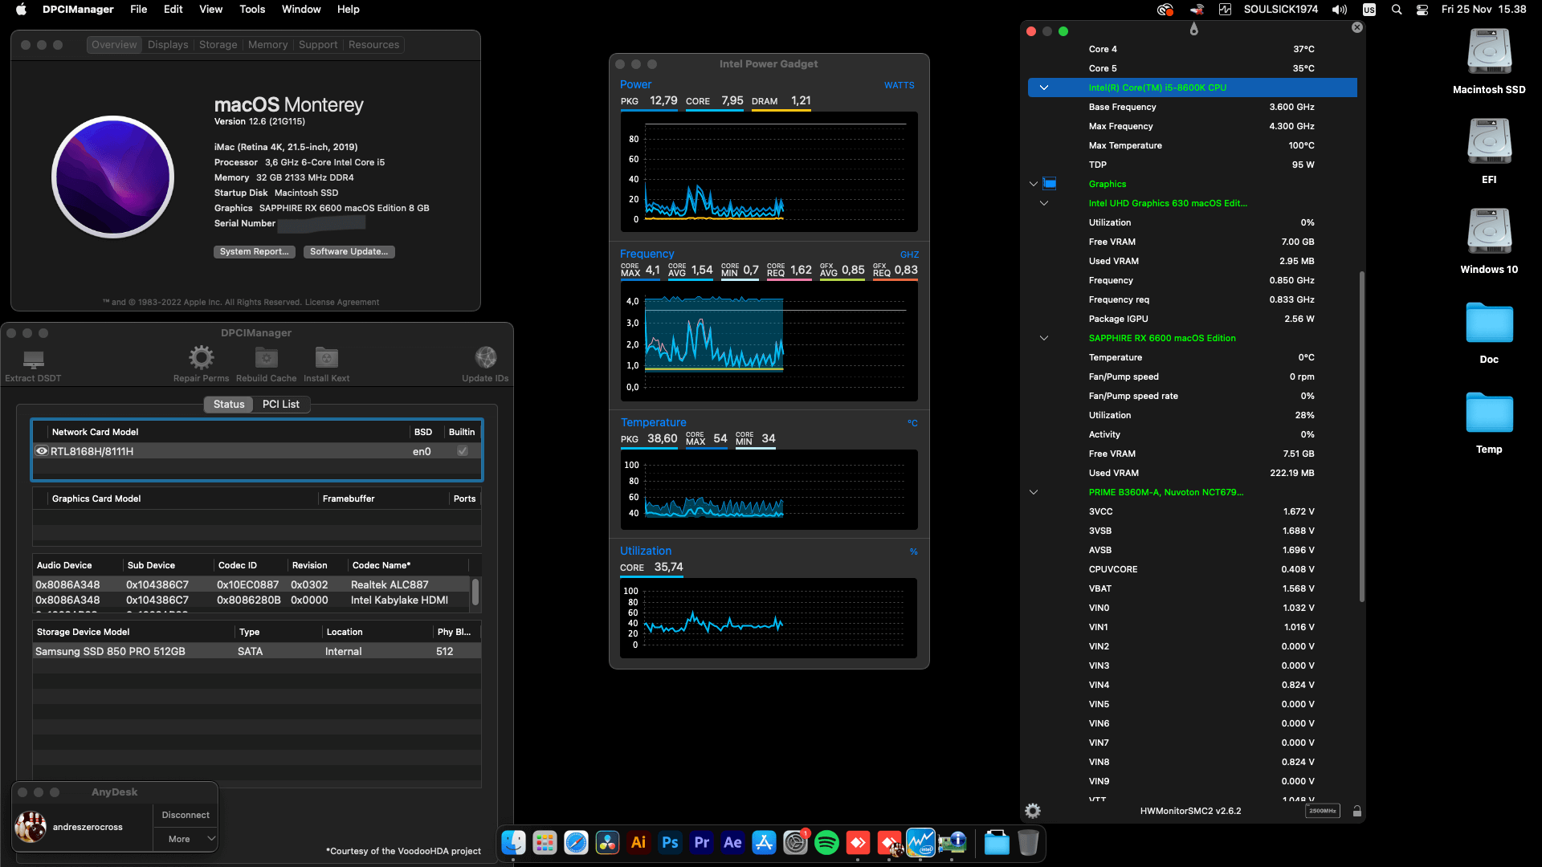
Task: Launch DaVinci Resolve from the dock
Action: point(607,842)
